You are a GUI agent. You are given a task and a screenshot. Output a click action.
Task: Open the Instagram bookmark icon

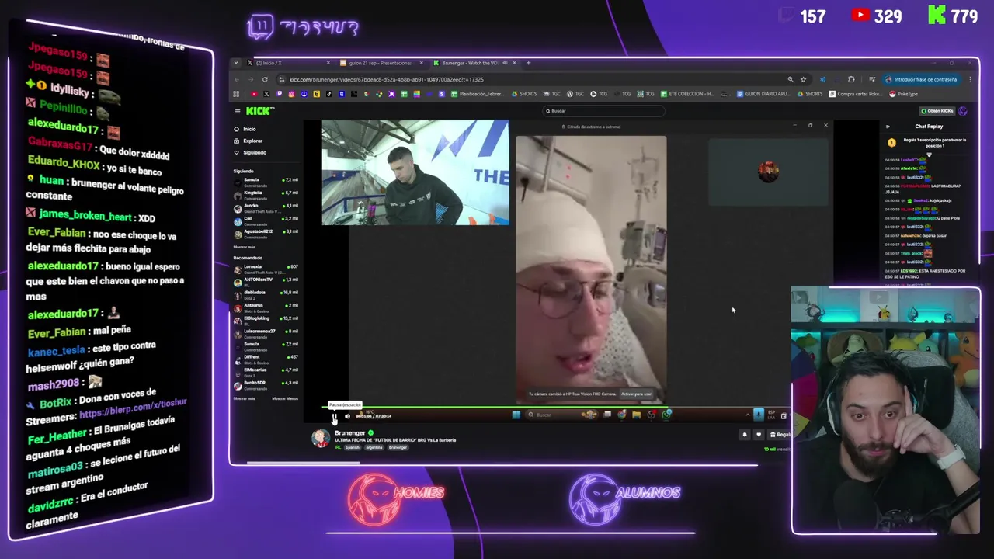pos(291,94)
